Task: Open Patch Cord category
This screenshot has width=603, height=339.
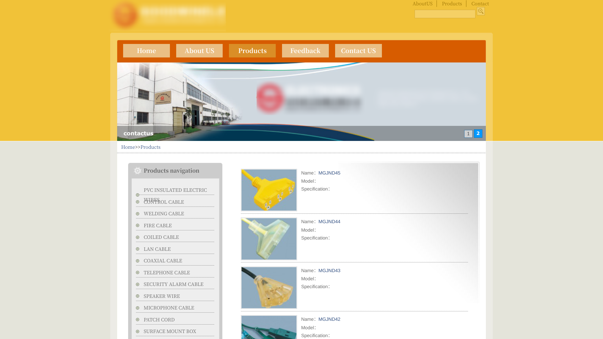Action: [159, 320]
